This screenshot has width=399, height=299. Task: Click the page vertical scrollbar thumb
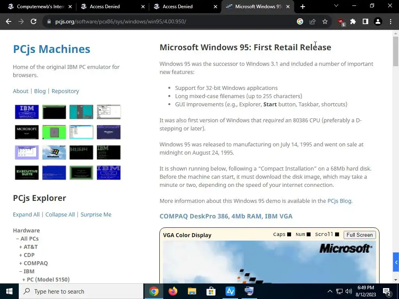[395, 51]
